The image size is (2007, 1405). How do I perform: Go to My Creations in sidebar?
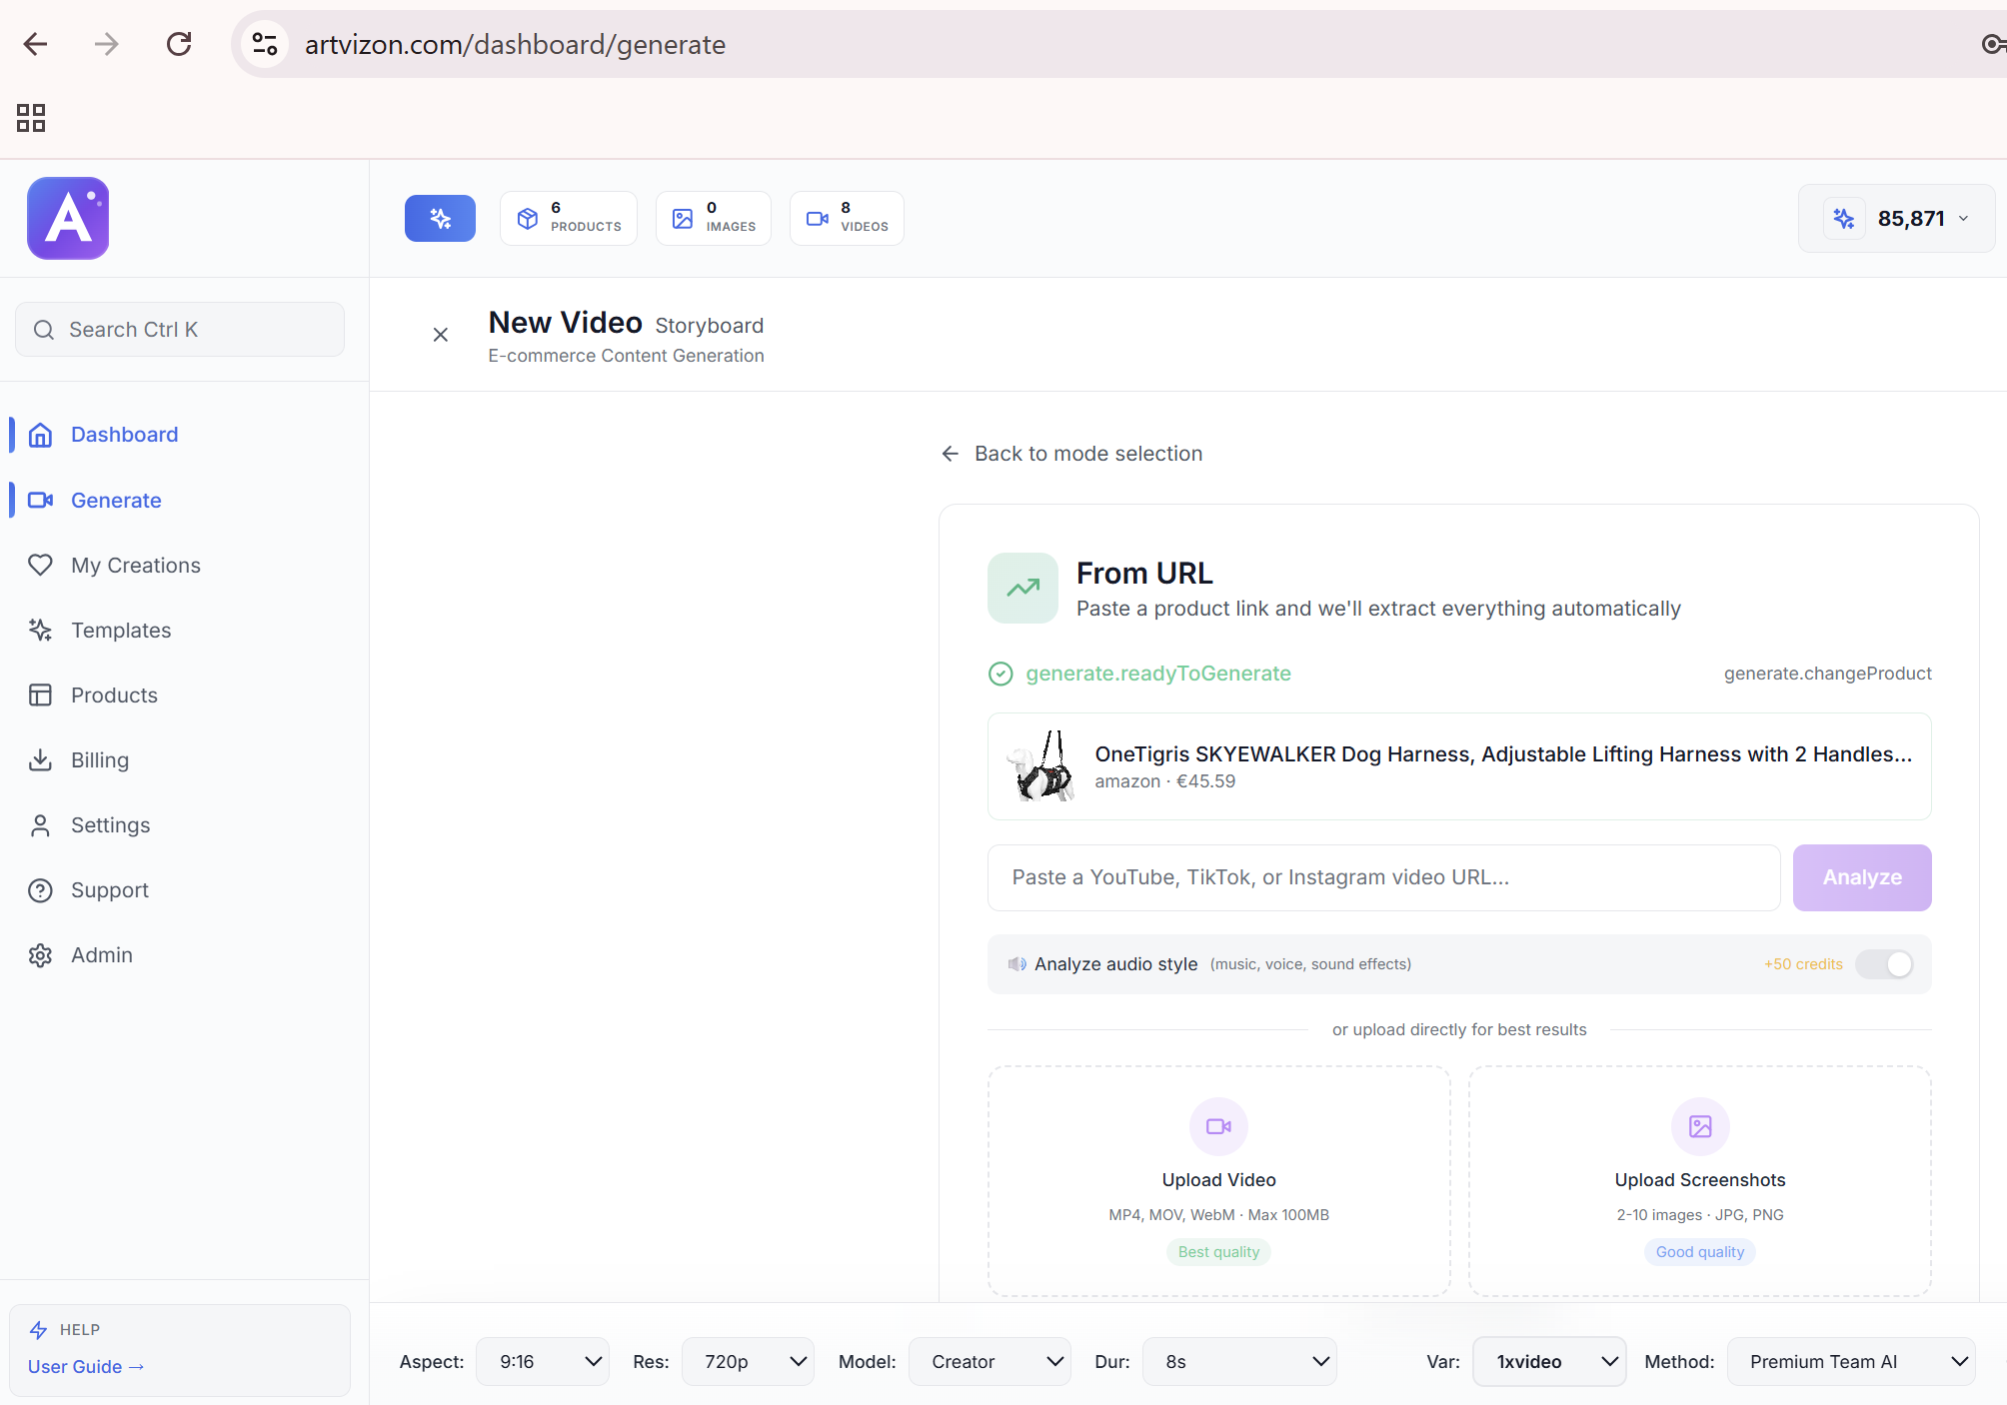135,565
